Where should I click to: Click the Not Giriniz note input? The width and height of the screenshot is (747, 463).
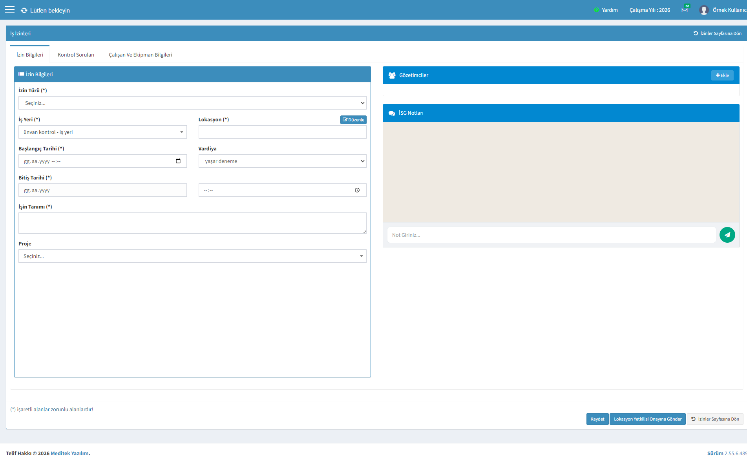(552, 235)
